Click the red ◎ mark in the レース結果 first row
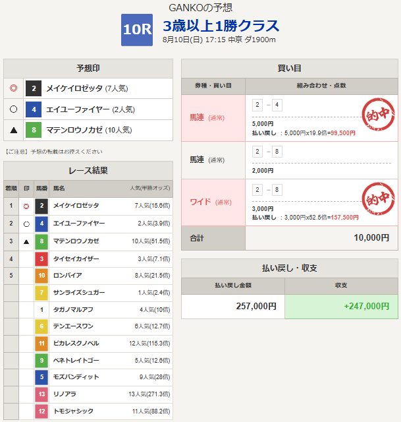401x422 pixels. (26, 206)
